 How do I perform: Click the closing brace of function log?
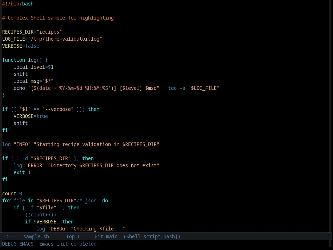(x=4, y=95)
